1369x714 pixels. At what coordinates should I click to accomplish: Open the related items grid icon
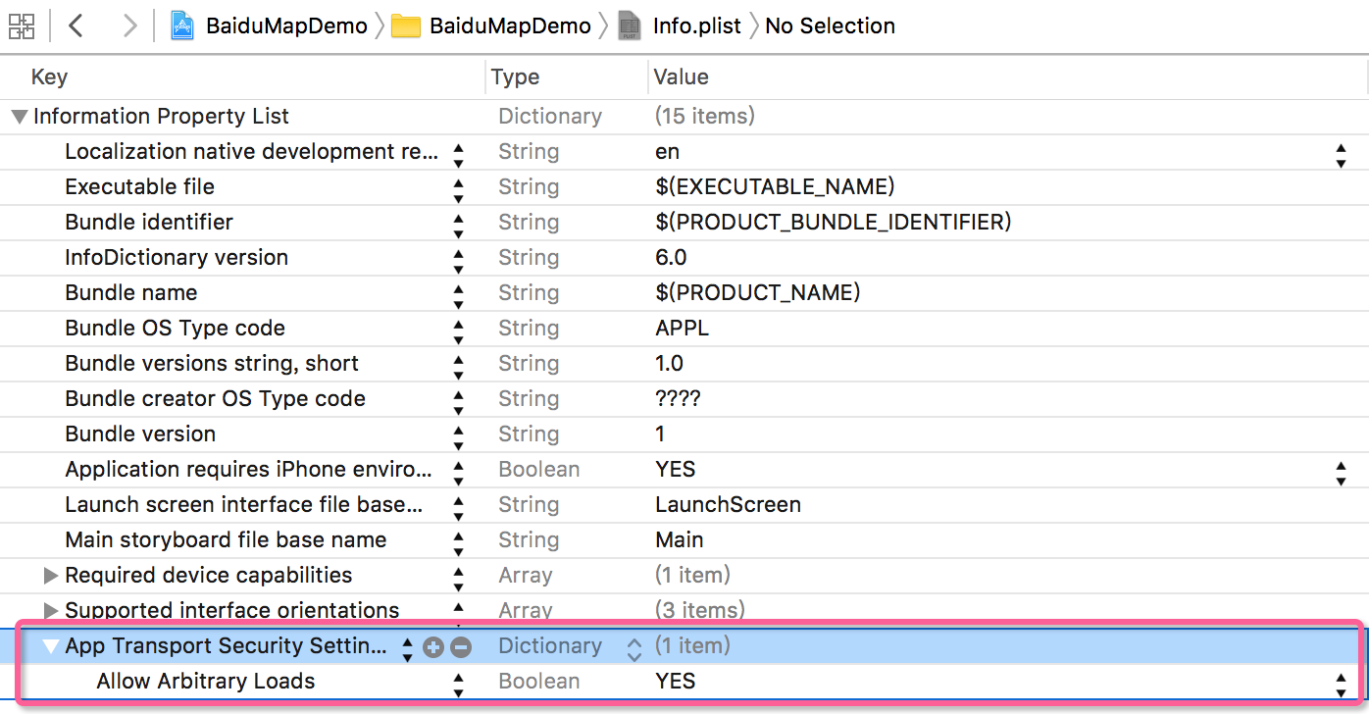point(22,26)
